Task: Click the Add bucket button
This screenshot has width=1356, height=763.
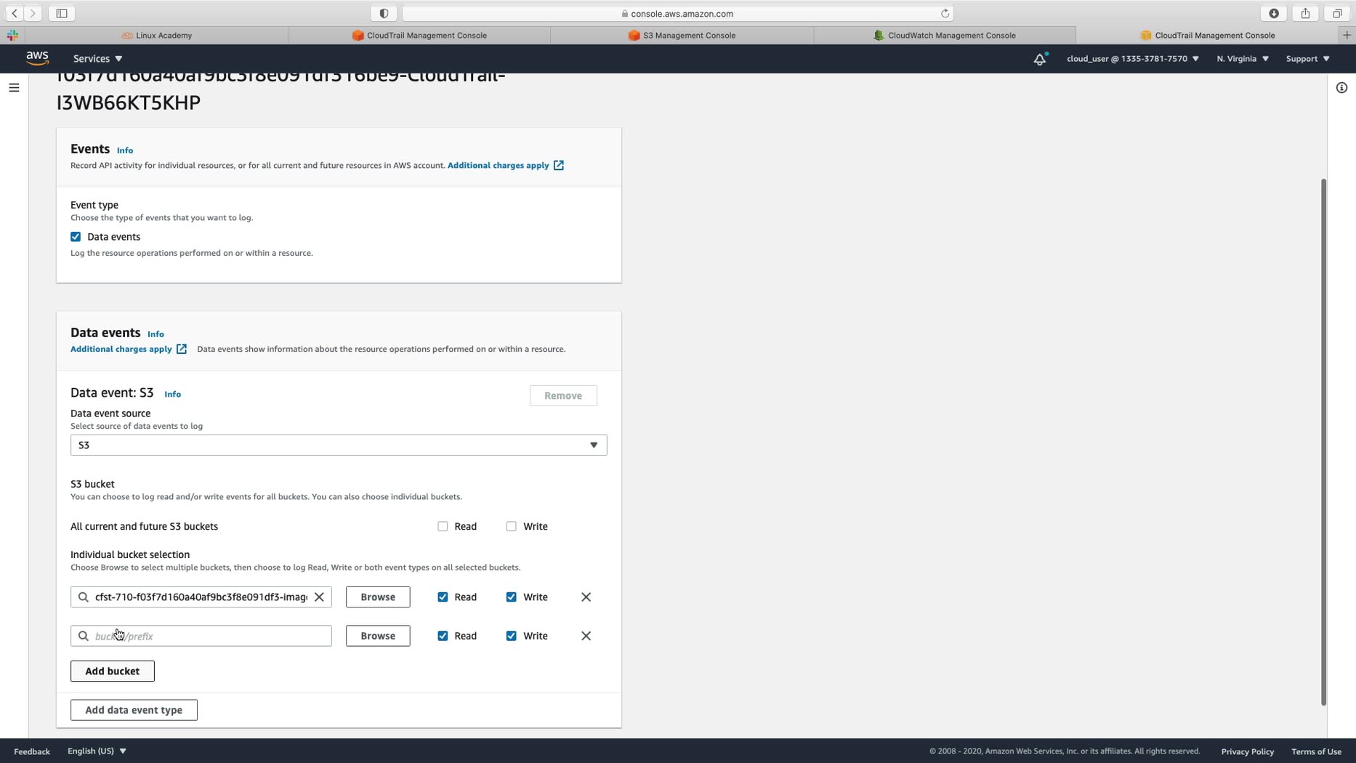Action: tap(113, 671)
